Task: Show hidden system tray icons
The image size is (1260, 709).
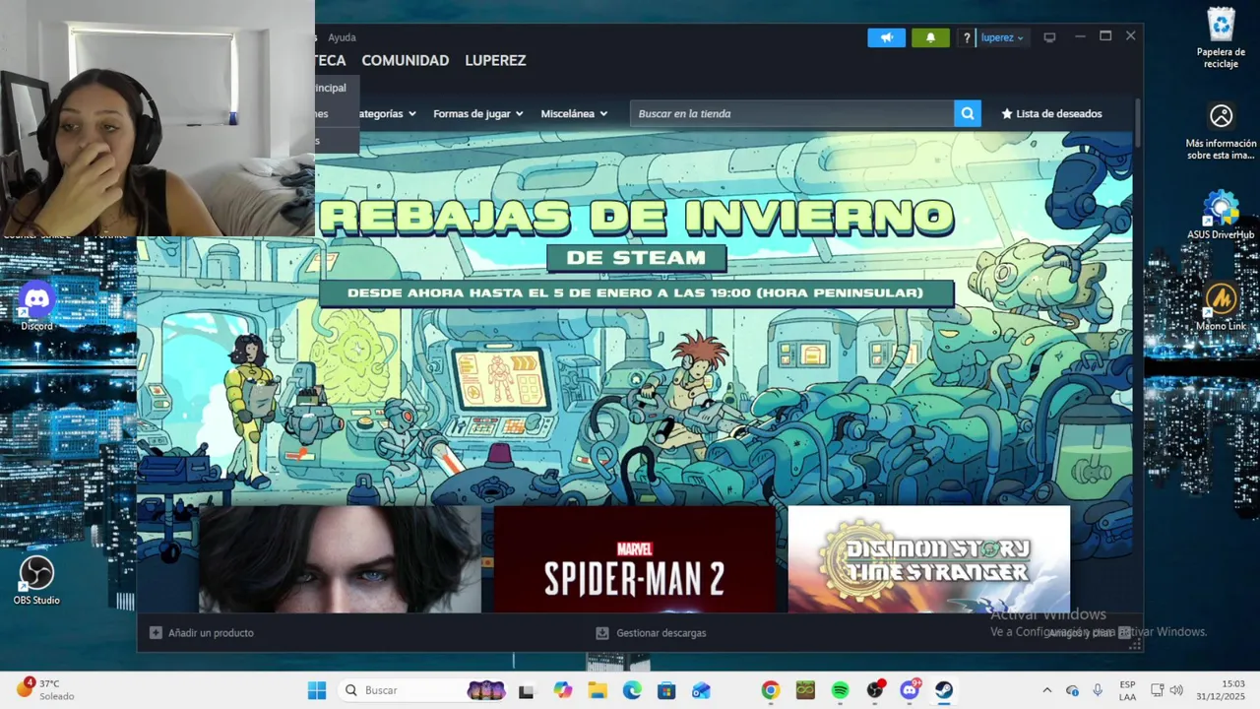Action: 1046,690
